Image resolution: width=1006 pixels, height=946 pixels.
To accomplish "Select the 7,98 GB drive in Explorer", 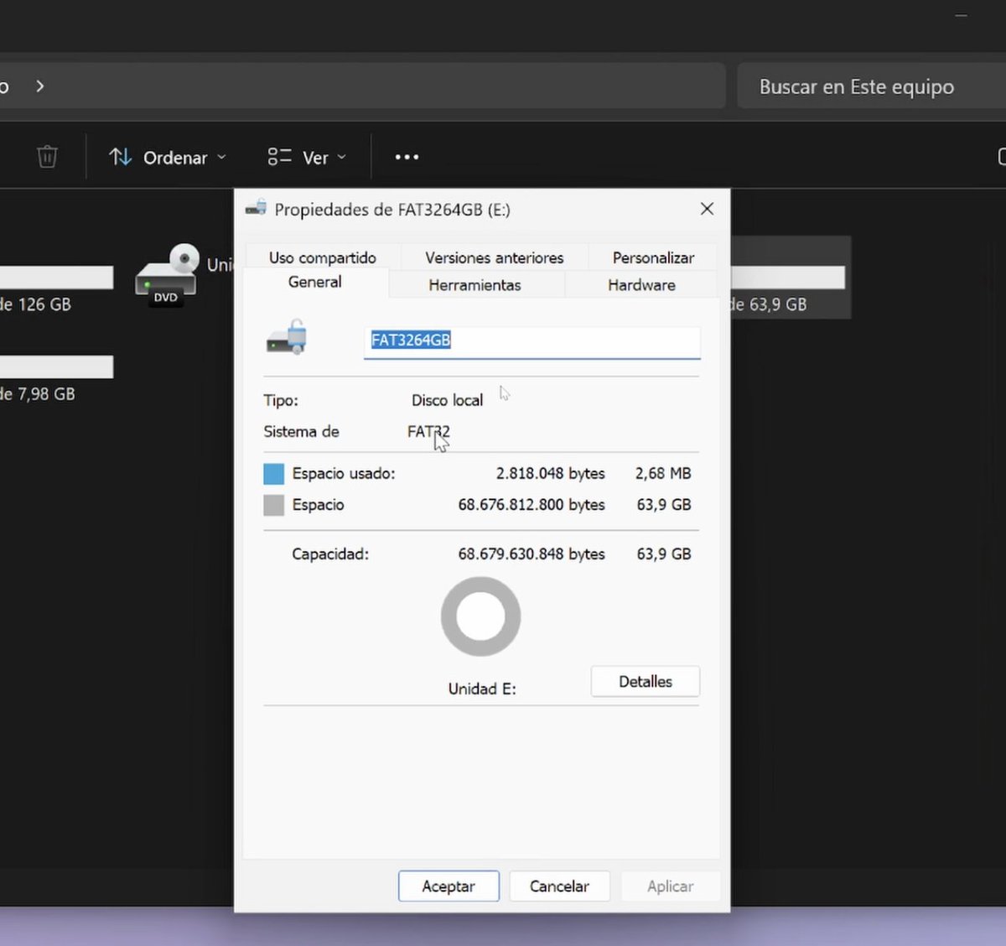I will (56, 377).
